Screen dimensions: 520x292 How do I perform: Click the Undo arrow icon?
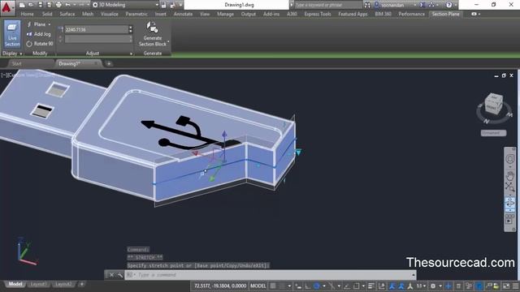pyautogui.click(x=68, y=5)
